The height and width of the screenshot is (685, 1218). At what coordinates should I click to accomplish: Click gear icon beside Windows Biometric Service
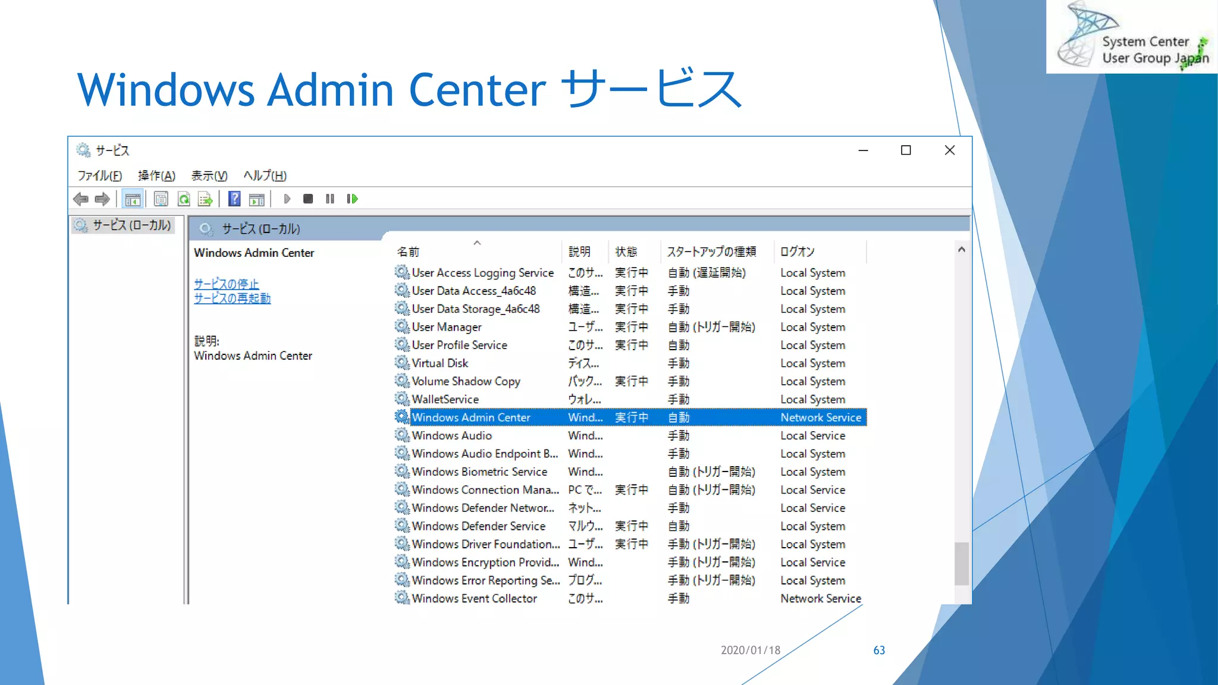[402, 471]
